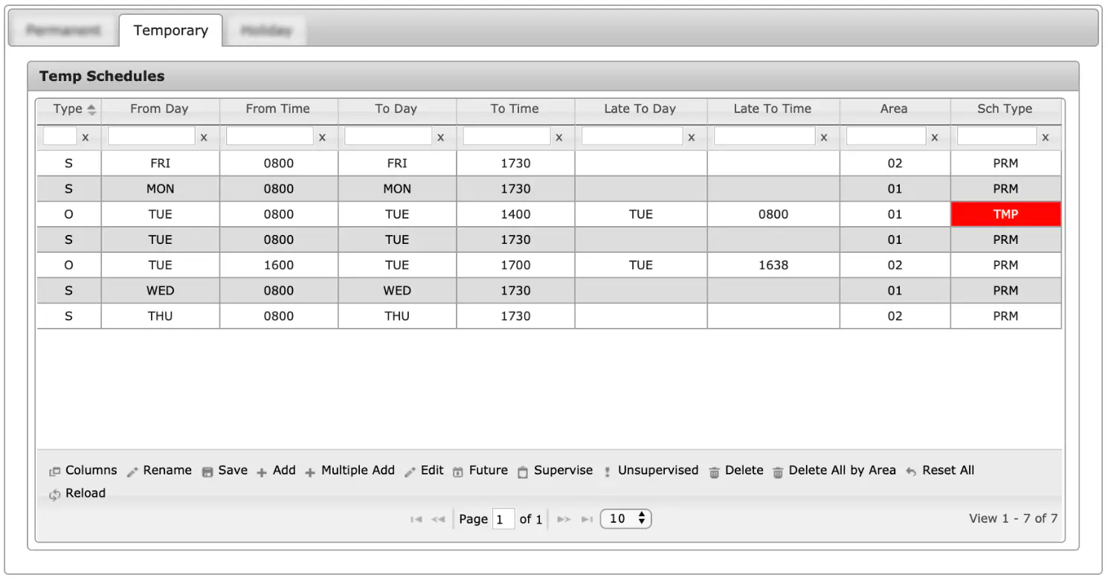Click the plus icon beside Multiple Add
This screenshot has height=580, width=1108.
pos(310,472)
